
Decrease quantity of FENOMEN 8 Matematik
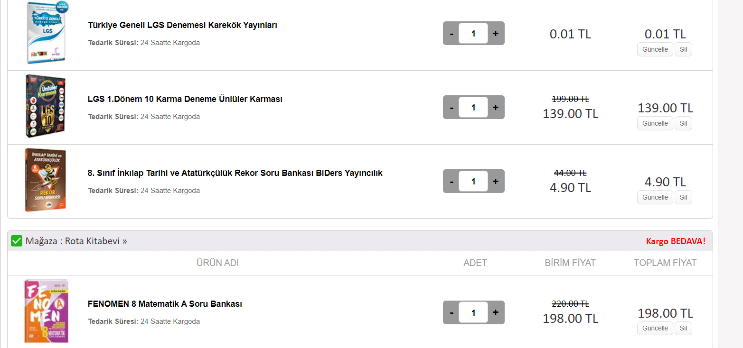451,312
